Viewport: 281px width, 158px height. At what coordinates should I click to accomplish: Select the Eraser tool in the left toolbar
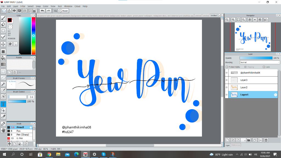[3, 24]
